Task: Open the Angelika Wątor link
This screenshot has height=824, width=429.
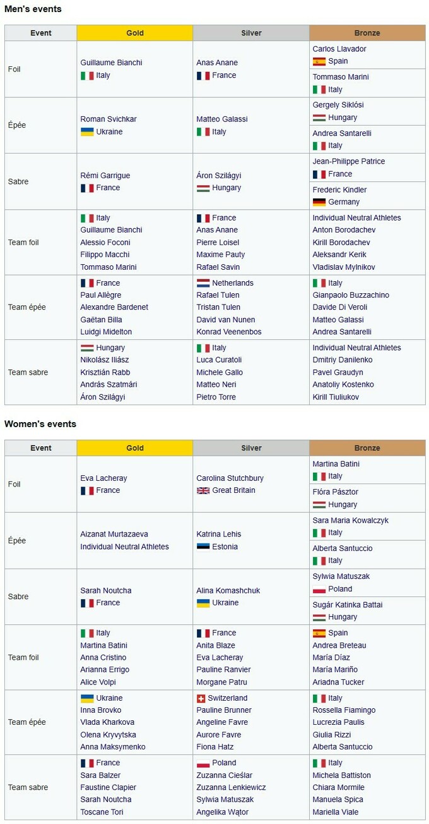Action: point(222,812)
